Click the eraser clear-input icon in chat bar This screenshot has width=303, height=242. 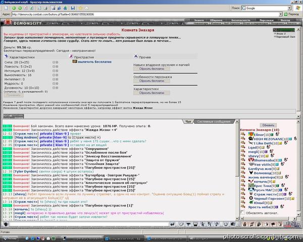click(x=181, y=224)
